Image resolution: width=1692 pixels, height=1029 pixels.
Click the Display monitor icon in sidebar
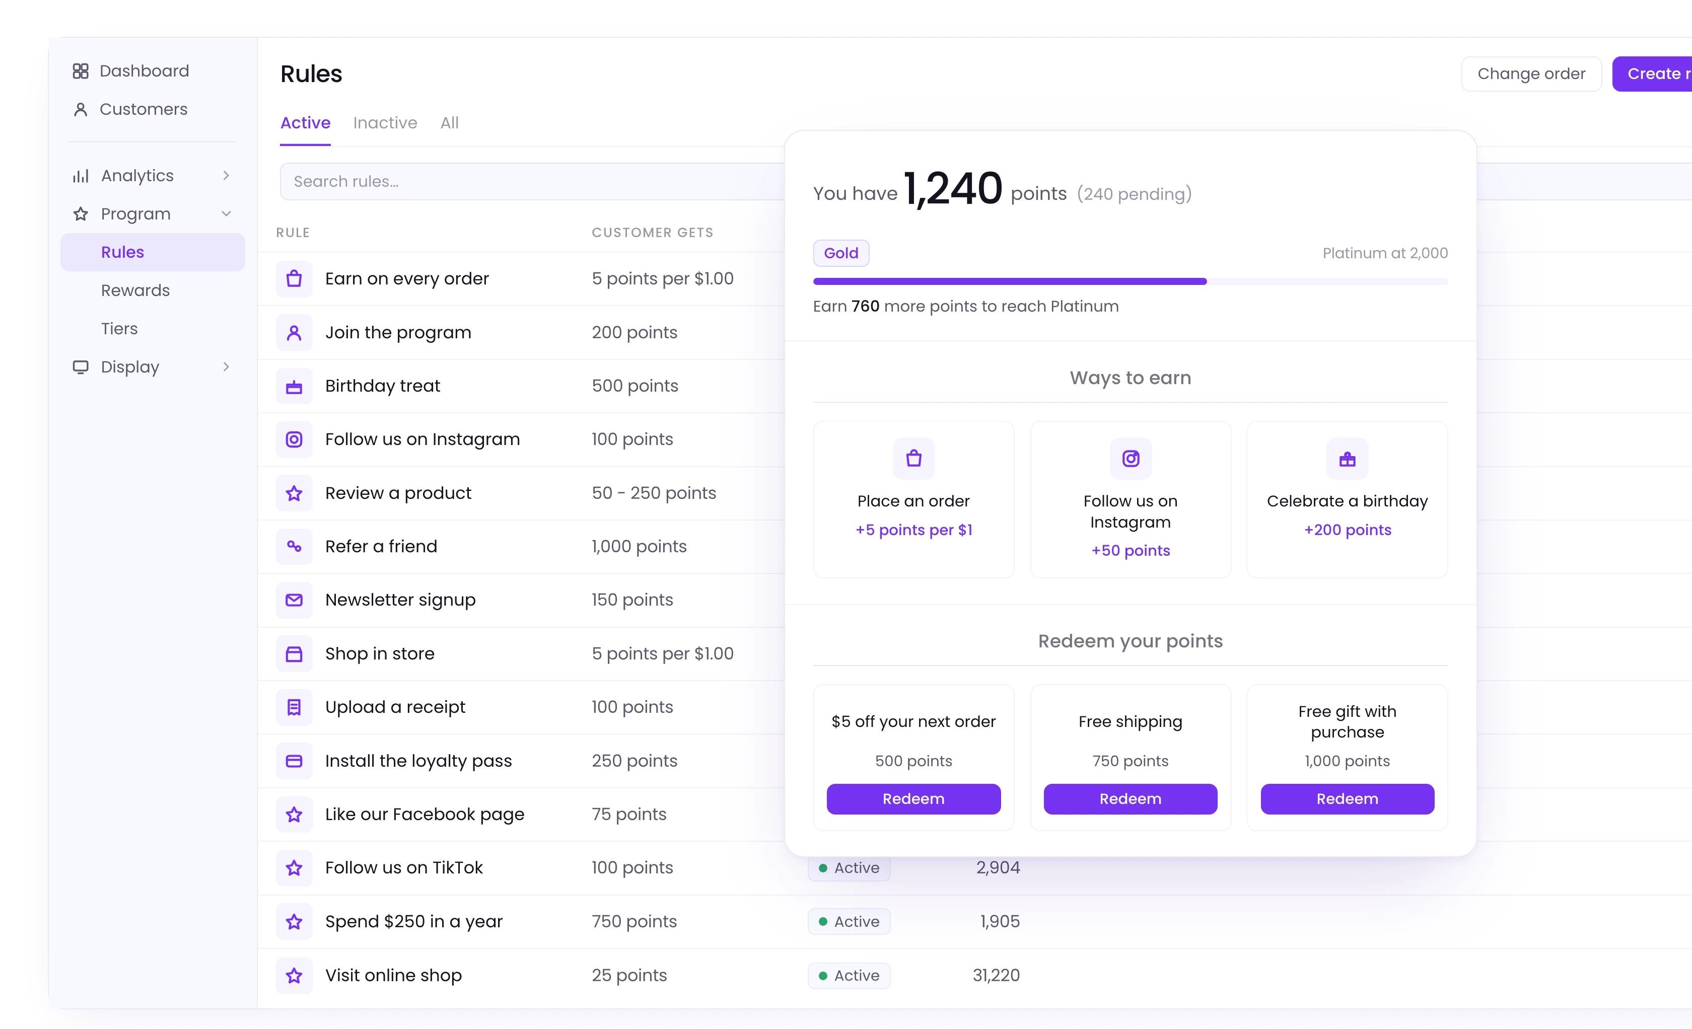pos(81,366)
